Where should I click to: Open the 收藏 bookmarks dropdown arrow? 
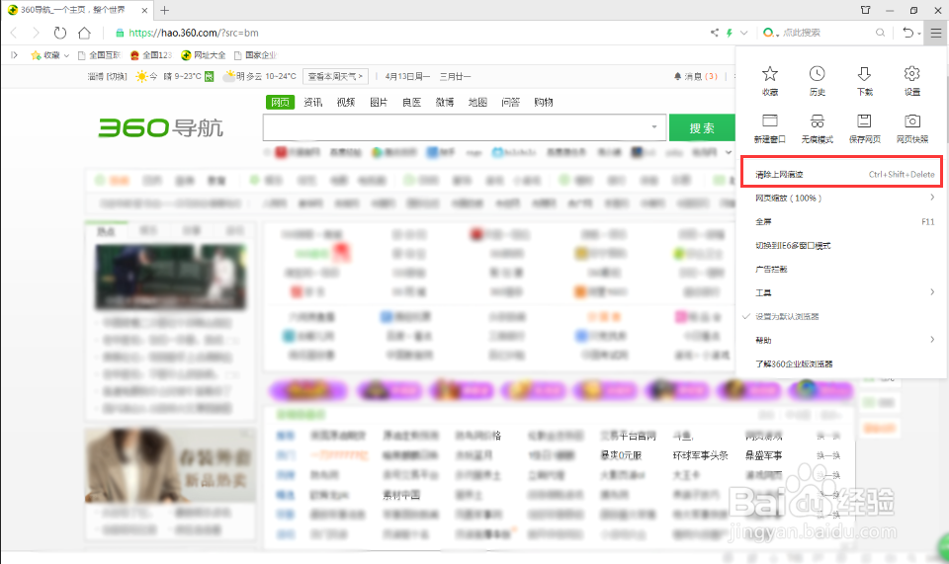coord(66,55)
